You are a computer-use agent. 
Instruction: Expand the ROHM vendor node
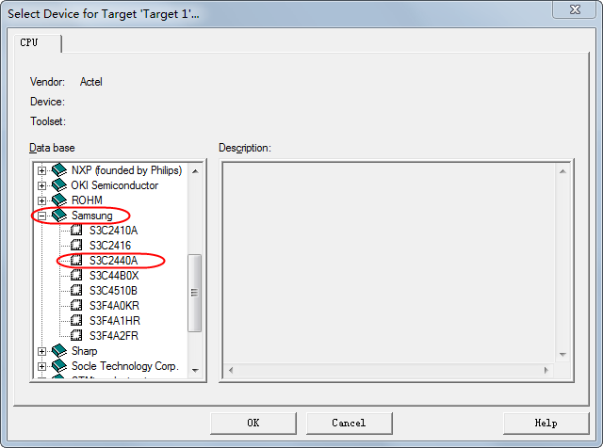point(41,200)
